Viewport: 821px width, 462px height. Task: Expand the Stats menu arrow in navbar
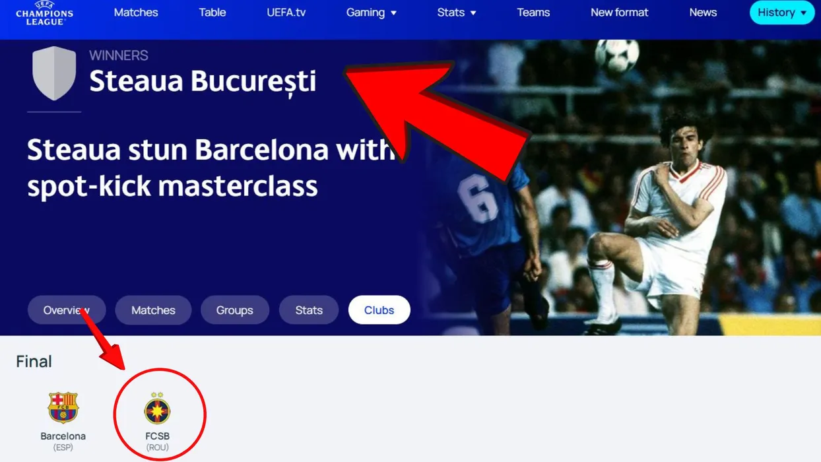coord(473,13)
